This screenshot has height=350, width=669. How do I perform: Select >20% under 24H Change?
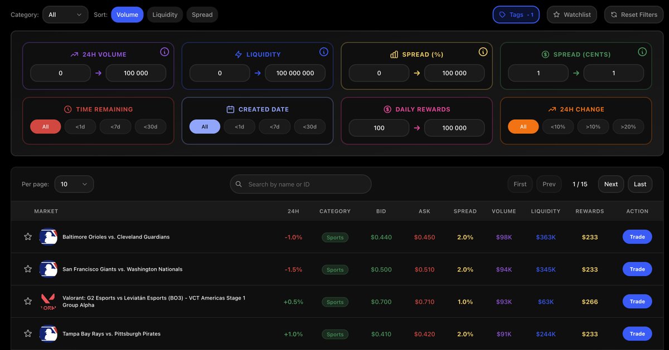628,127
